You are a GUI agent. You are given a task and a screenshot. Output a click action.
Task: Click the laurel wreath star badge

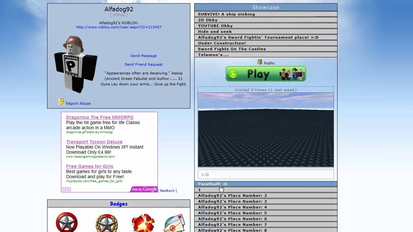(x=106, y=223)
